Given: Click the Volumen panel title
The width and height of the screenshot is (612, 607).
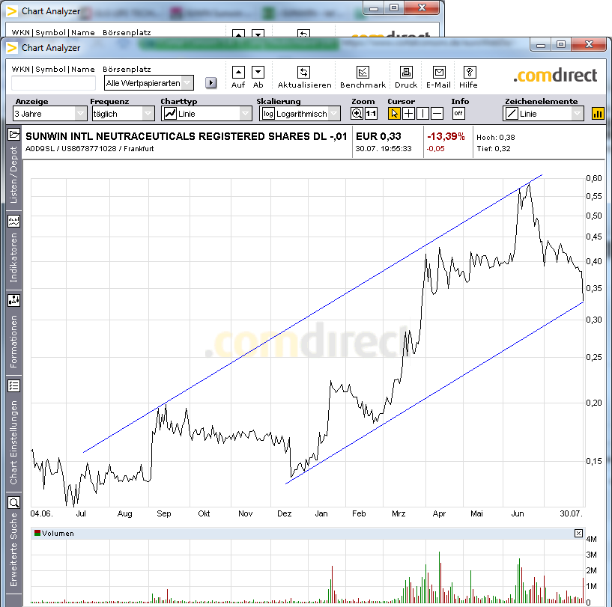Looking at the screenshot, I should [x=58, y=533].
